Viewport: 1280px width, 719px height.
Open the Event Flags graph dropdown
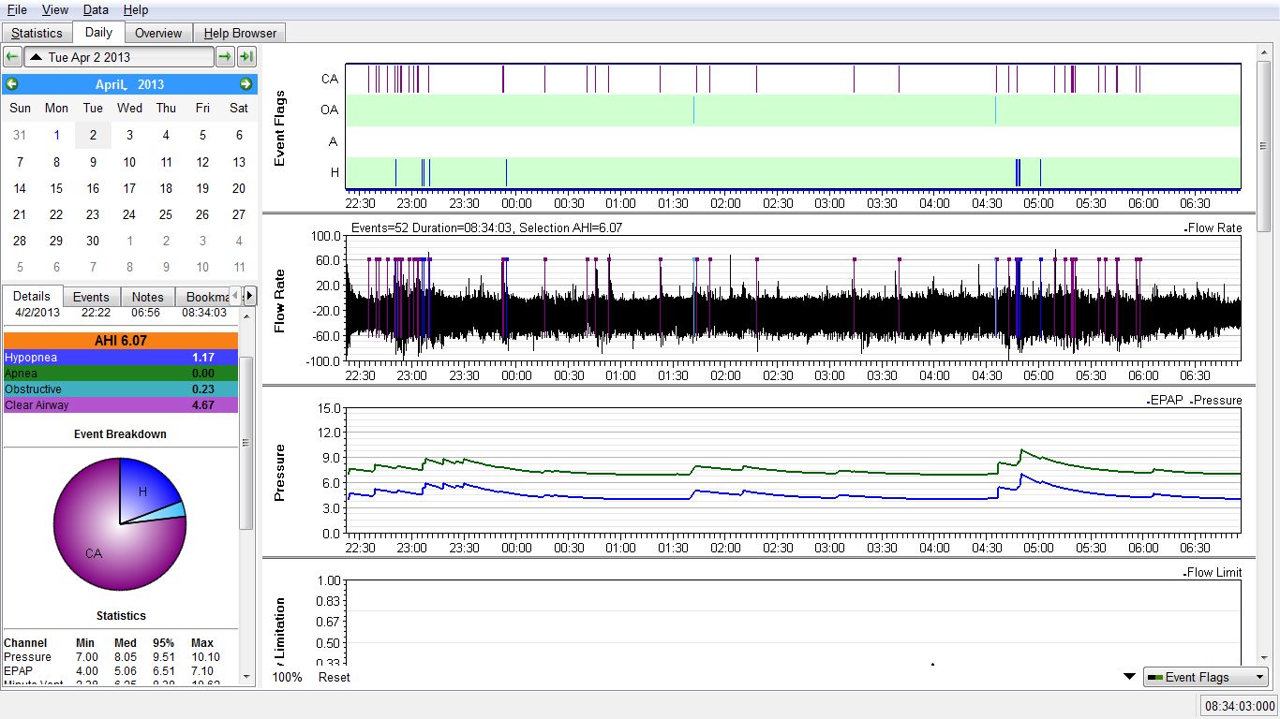point(1205,677)
